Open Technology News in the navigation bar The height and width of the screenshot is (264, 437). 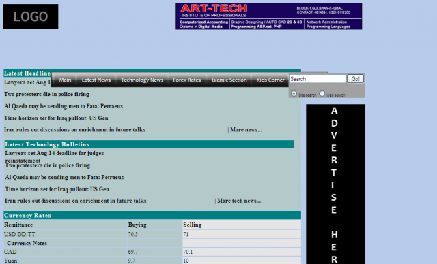click(x=142, y=80)
